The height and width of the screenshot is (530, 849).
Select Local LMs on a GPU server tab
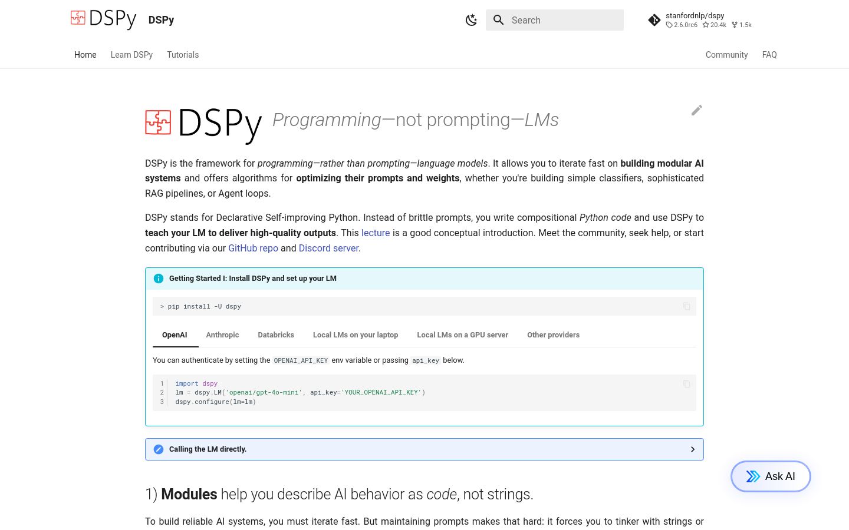pyautogui.click(x=463, y=335)
